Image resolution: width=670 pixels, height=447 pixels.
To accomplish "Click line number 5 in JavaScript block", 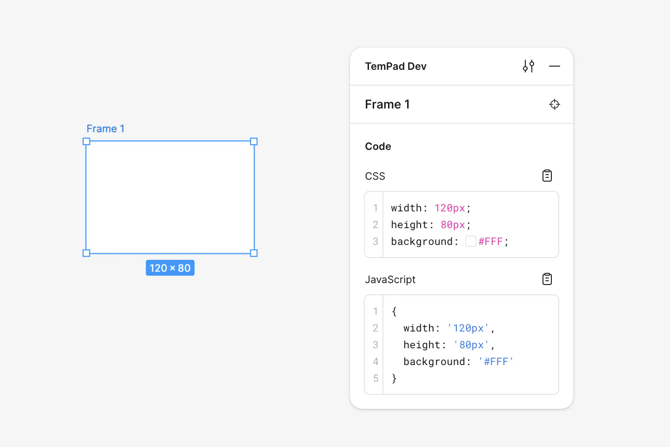I will (x=375, y=378).
